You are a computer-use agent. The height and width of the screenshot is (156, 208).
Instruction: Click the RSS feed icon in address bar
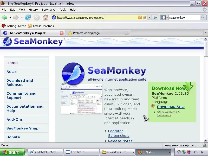click(140, 17)
